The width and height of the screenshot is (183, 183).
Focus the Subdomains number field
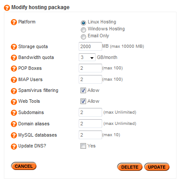(90, 112)
